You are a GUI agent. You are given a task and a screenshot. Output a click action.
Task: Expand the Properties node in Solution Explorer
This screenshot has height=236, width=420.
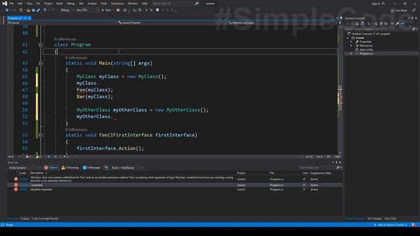(x=351, y=42)
